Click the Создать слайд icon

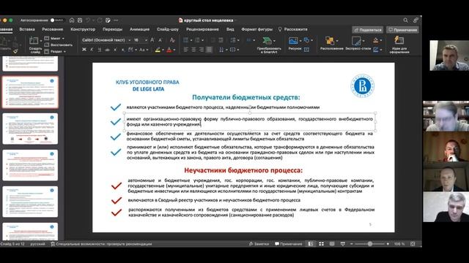[34, 41]
